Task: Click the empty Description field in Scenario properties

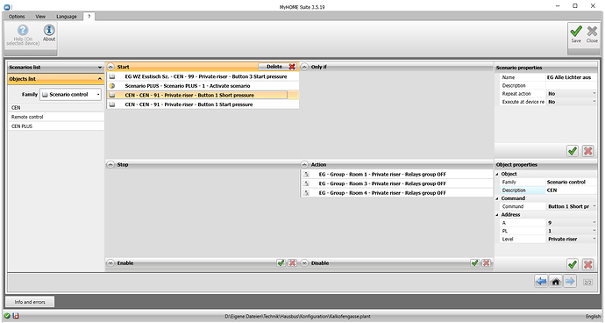Action: [571, 85]
